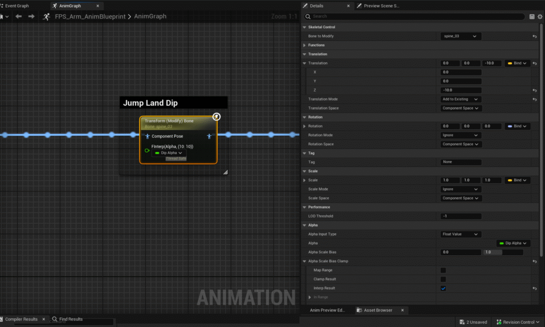This screenshot has width=545, height=327.
Task: Switch to the Event Graph tab
Action: [17, 6]
